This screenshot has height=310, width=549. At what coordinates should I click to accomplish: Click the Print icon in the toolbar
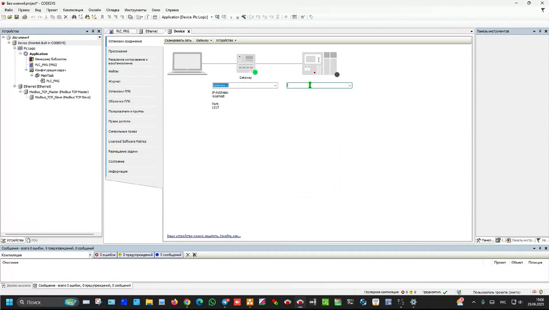click(25, 17)
